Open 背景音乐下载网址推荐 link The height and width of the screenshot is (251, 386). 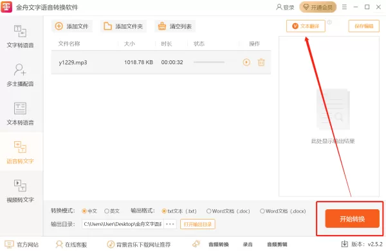pyautogui.click(x=139, y=245)
